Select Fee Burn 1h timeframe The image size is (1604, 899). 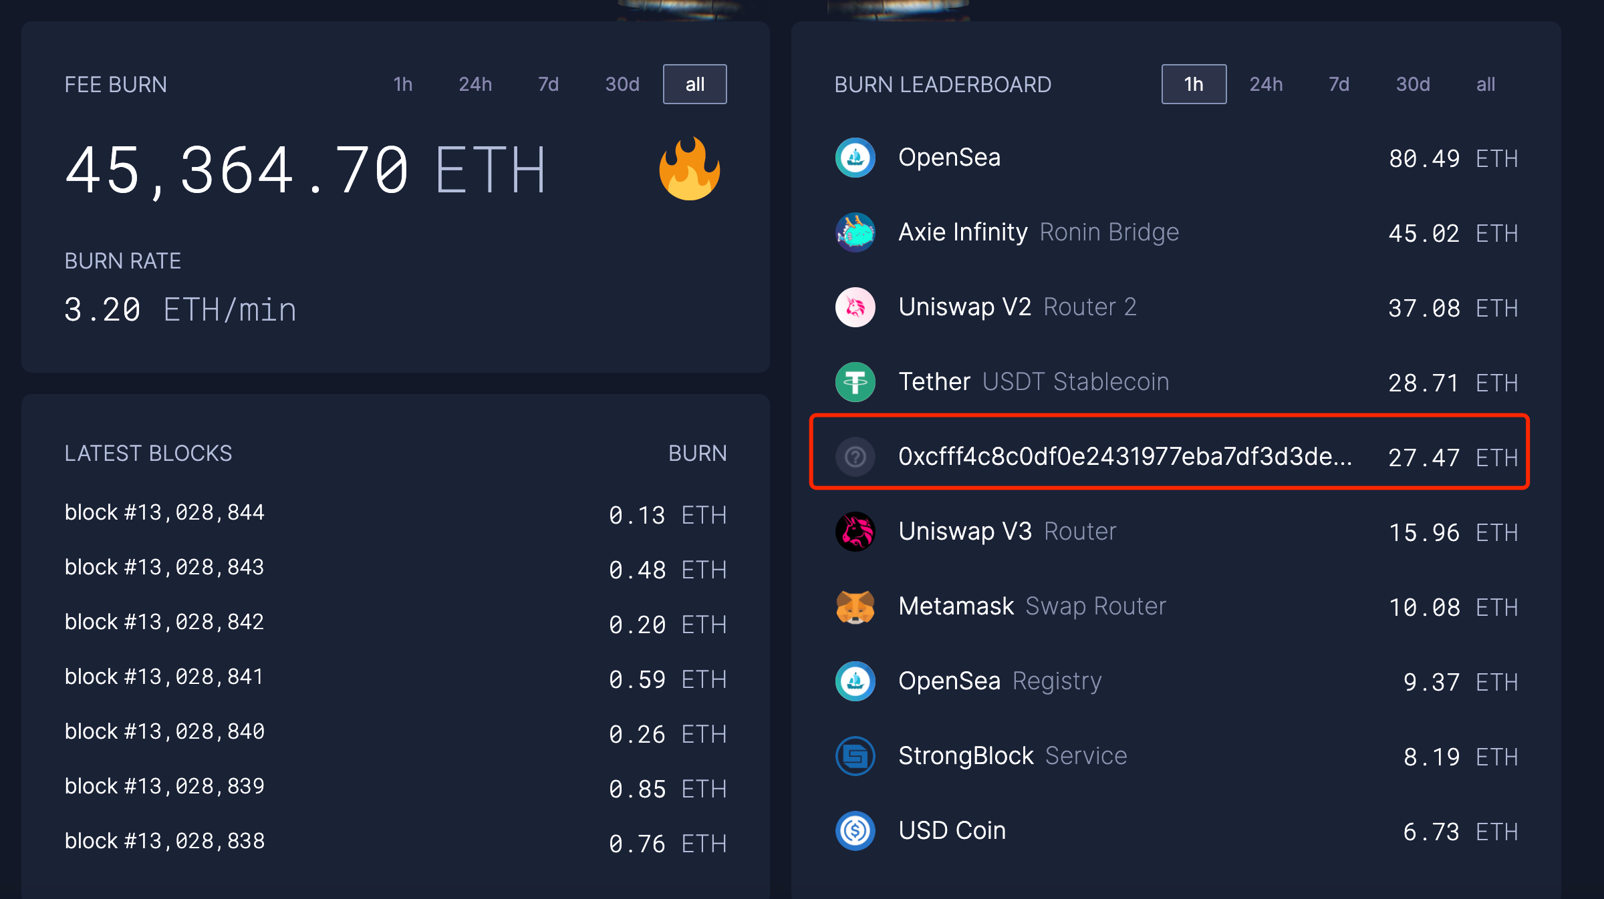point(403,84)
